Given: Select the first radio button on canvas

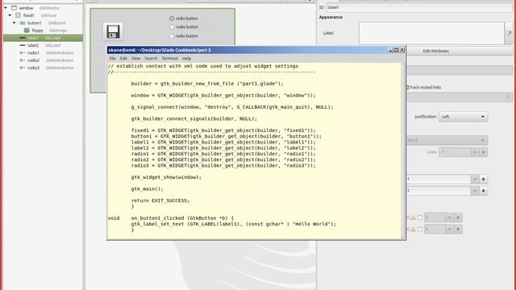Looking at the screenshot, I should [x=172, y=19].
